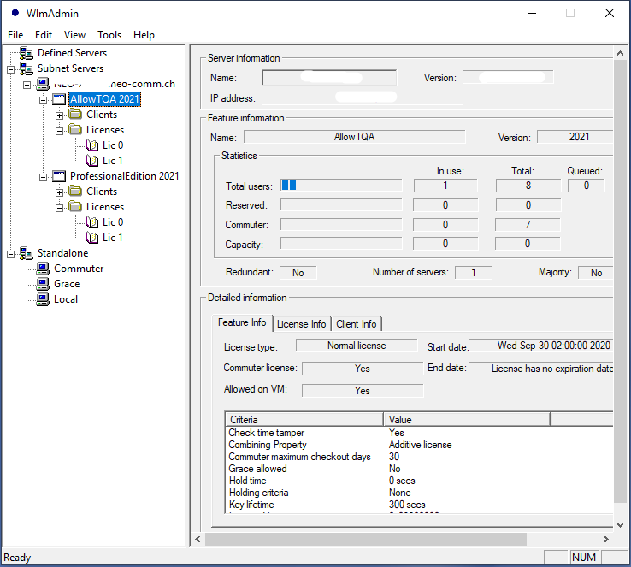Click the Grace computer icon

tap(43, 284)
